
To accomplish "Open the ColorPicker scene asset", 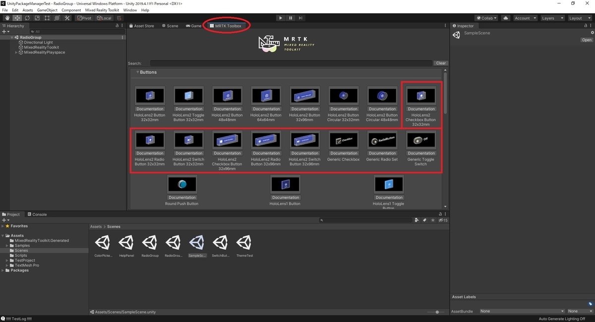I will [103, 243].
